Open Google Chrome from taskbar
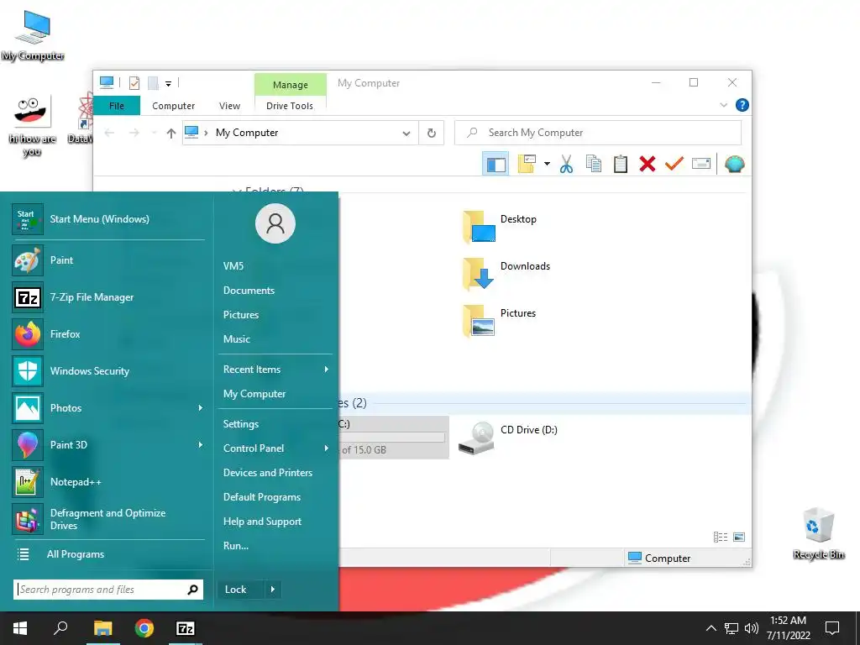 click(144, 628)
